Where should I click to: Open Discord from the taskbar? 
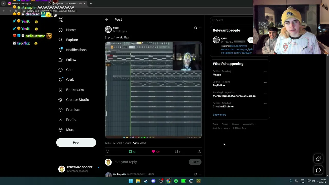[153, 181]
